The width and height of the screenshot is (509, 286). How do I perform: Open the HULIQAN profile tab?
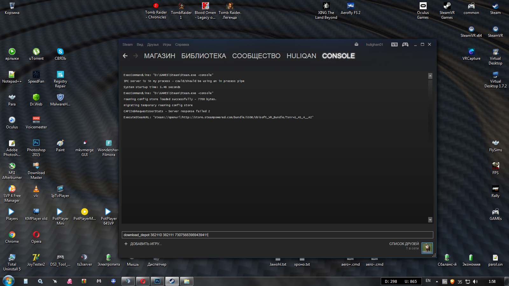[x=301, y=56]
